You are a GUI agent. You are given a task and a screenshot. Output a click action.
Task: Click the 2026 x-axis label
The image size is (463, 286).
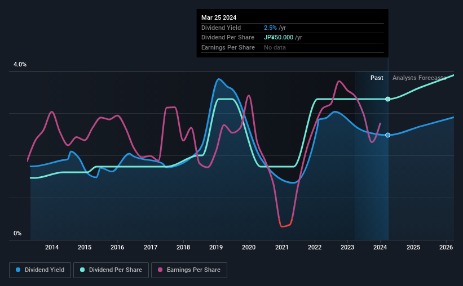tap(446, 247)
